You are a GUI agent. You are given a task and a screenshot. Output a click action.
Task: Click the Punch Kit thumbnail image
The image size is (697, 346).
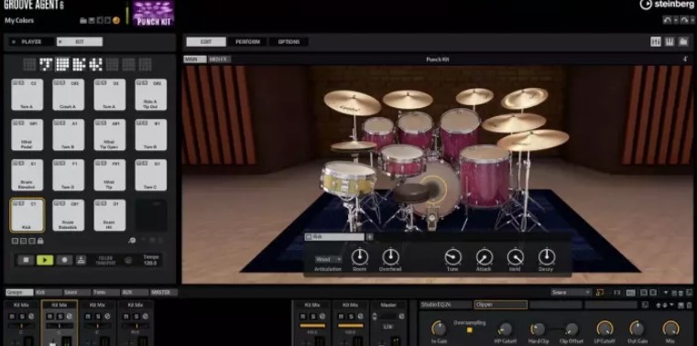coord(153,13)
